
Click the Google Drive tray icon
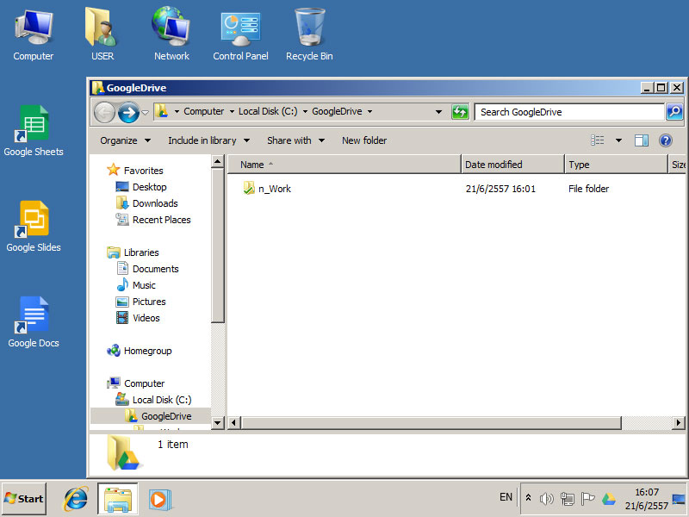click(609, 499)
